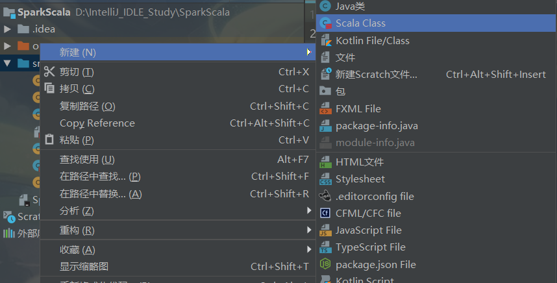Open 重构 (R) menu entry
Screen dimensions: 557x283
178,230
